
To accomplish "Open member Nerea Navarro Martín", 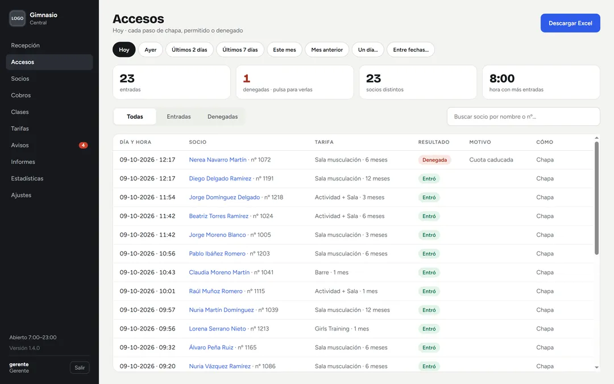I will (218, 160).
